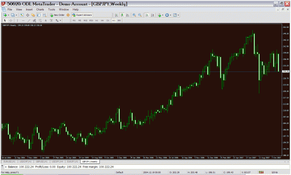Switch to H4 timeframe
The image size is (291, 175).
(102, 20)
